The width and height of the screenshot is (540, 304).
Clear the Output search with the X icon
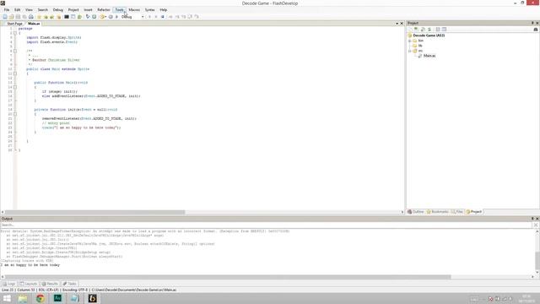[536, 225]
